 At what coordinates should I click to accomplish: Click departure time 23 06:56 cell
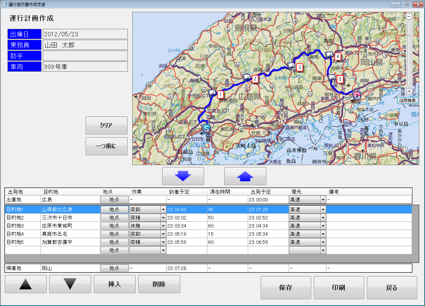click(268, 242)
